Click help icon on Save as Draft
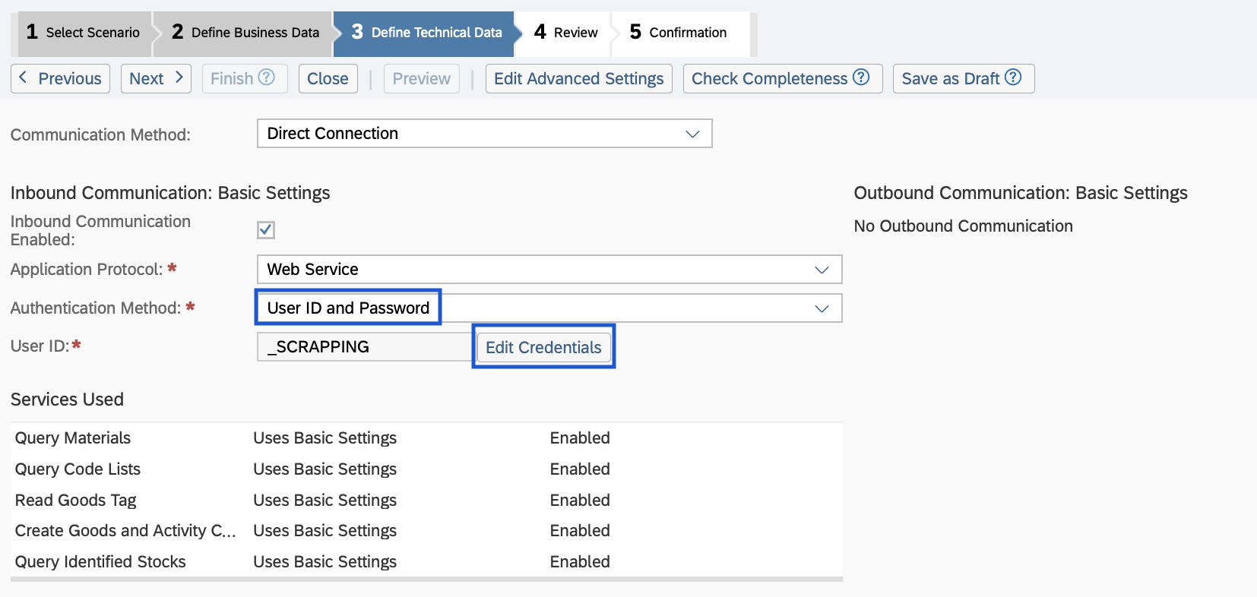Viewport: 1257px width, 597px height. 1013,77
